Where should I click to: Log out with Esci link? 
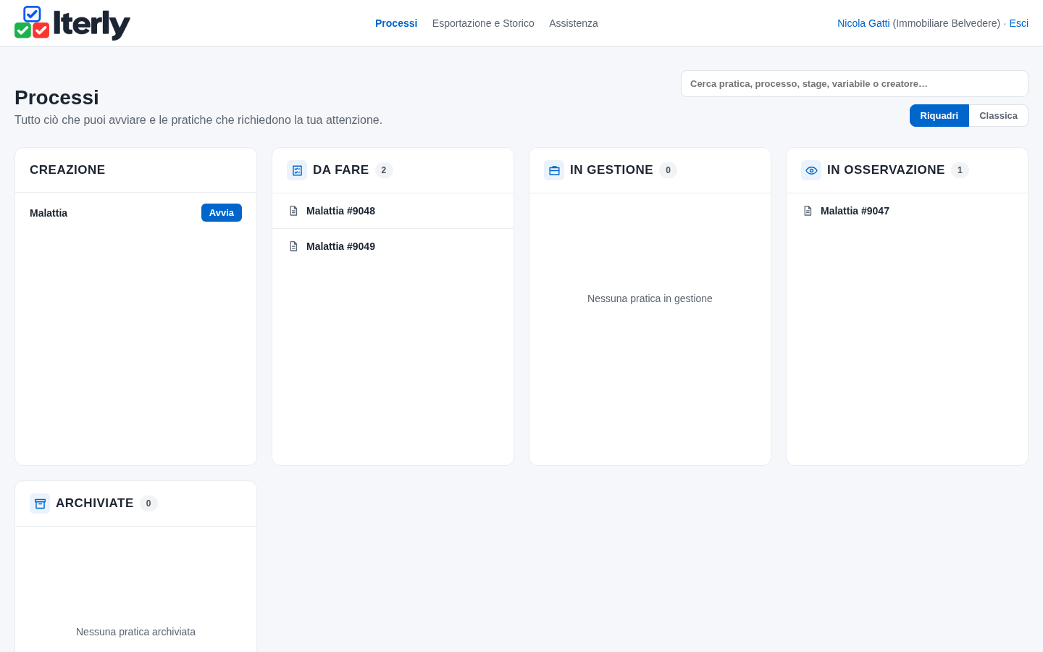pyautogui.click(x=1018, y=23)
